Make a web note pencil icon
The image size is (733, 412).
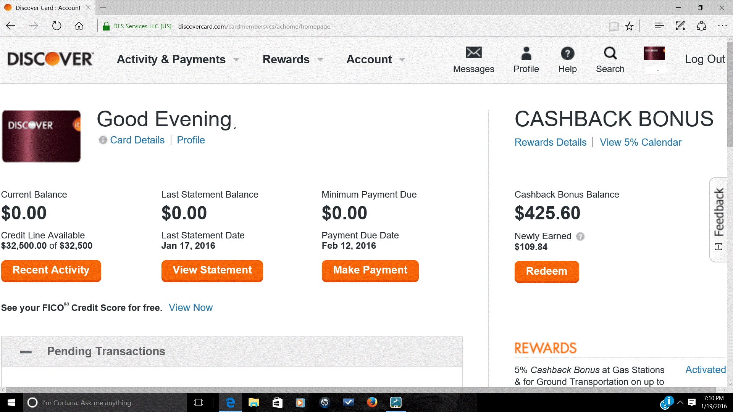tap(680, 26)
